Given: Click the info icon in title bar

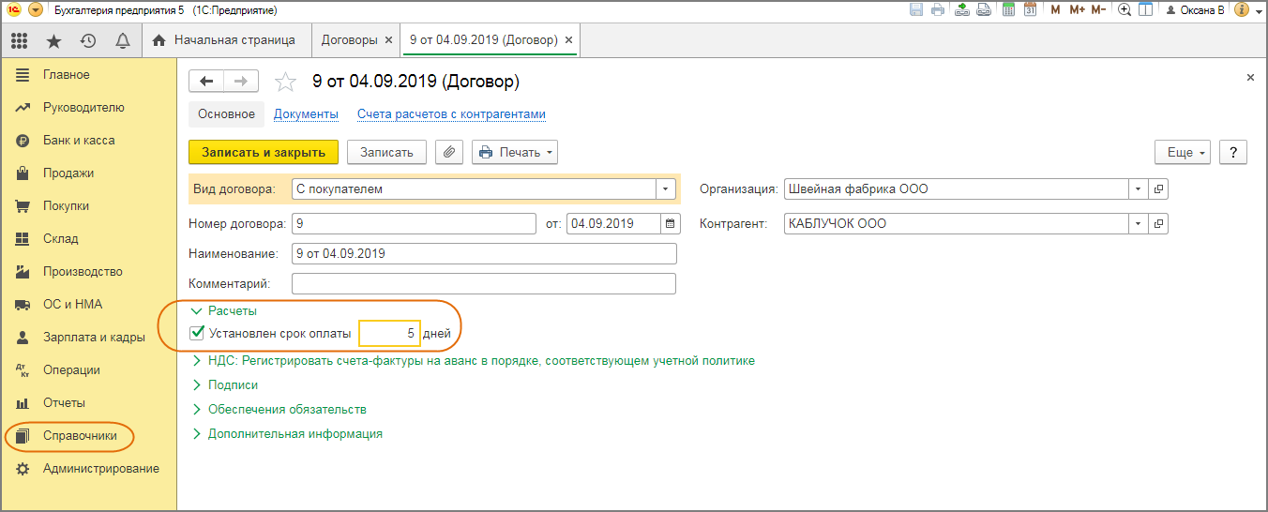Looking at the screenshot, I should pyautogui.click(x=1242, y=9).
